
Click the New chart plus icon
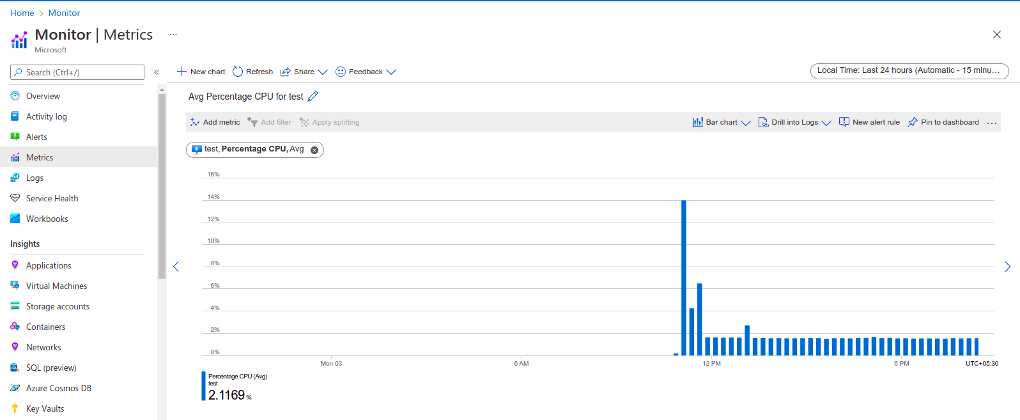(182, 72)
